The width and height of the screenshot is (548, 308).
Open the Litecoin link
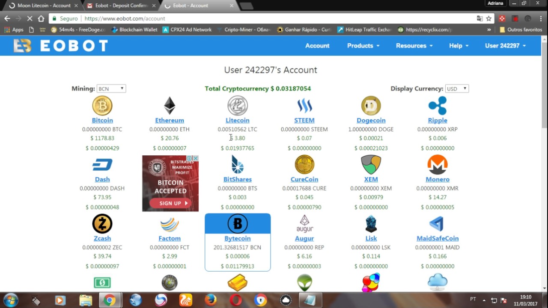tap(238, 120)
